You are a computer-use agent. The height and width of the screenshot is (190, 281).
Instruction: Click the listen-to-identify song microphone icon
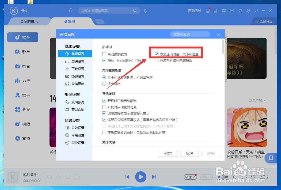(146, 11)
